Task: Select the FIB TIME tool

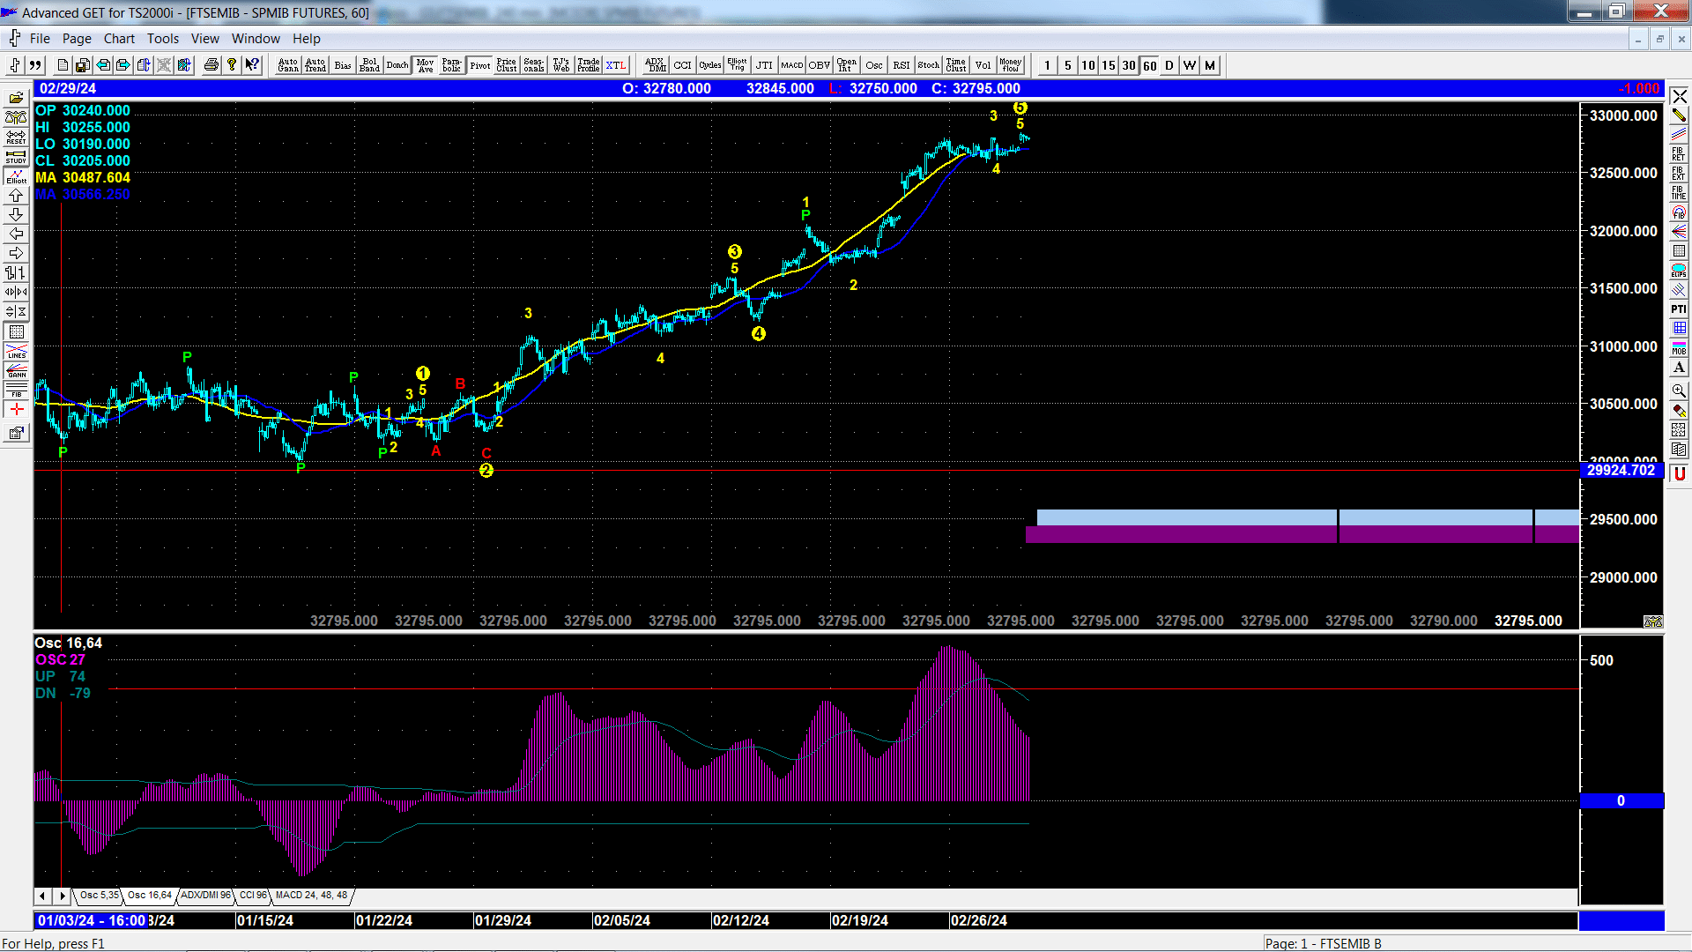Action: click(1679, 193)
